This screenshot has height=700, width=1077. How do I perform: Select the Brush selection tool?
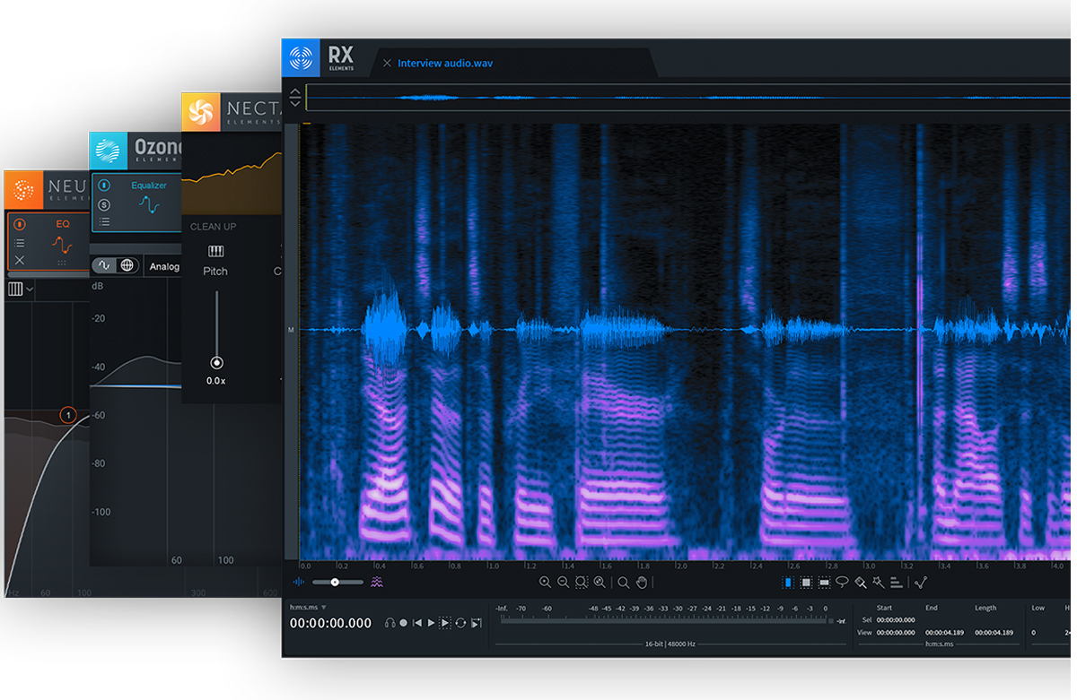coord(860,583)
